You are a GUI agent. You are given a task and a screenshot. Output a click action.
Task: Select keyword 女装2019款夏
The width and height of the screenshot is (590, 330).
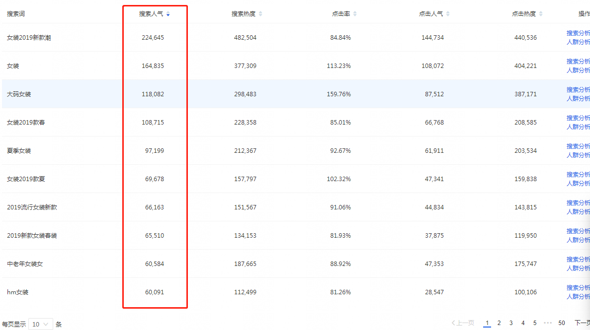point(26,179)
